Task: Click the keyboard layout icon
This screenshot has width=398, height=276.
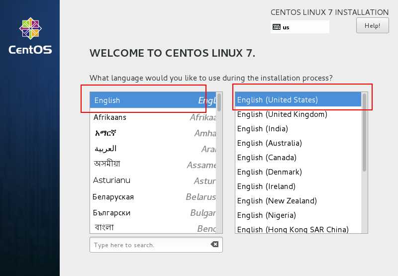Action: tap(277, 27)
